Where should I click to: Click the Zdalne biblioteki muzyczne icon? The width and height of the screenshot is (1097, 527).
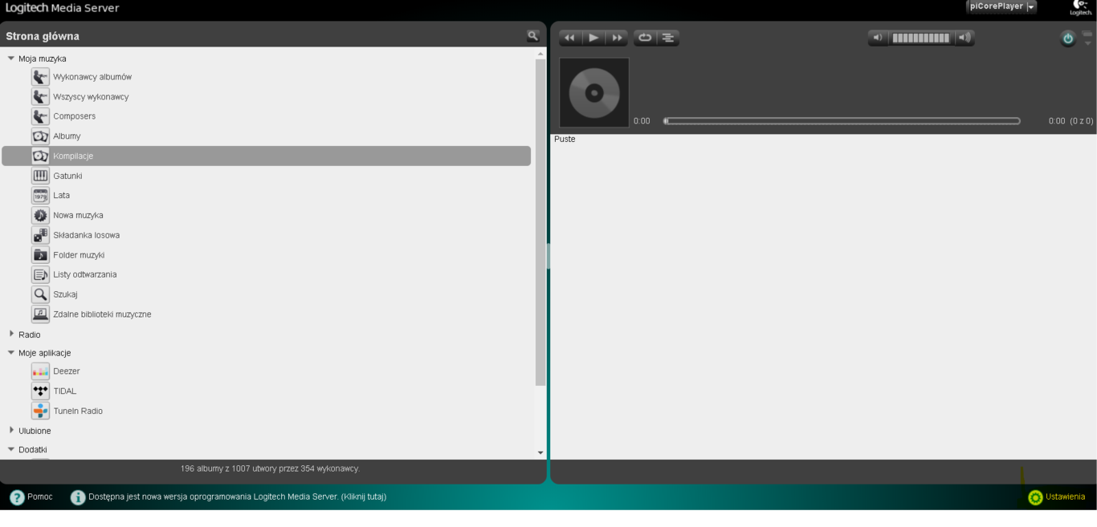[40, 314]
